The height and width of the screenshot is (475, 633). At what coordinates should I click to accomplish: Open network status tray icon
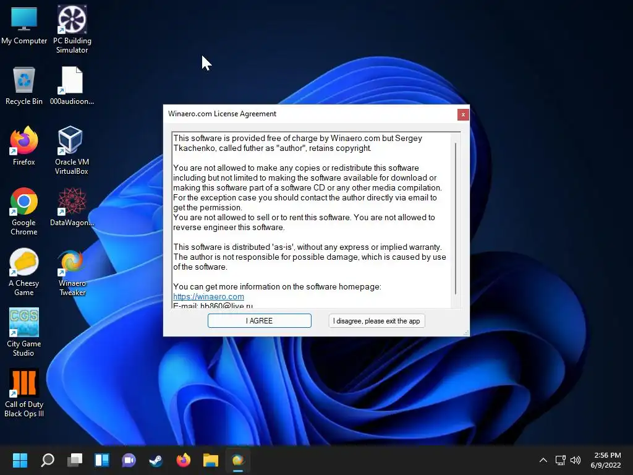pyautogui.click(x=560, y=460)
